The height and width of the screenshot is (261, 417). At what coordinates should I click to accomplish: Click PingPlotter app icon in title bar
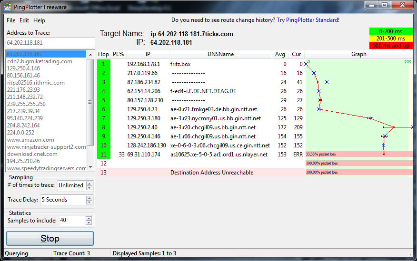[8, 7]
